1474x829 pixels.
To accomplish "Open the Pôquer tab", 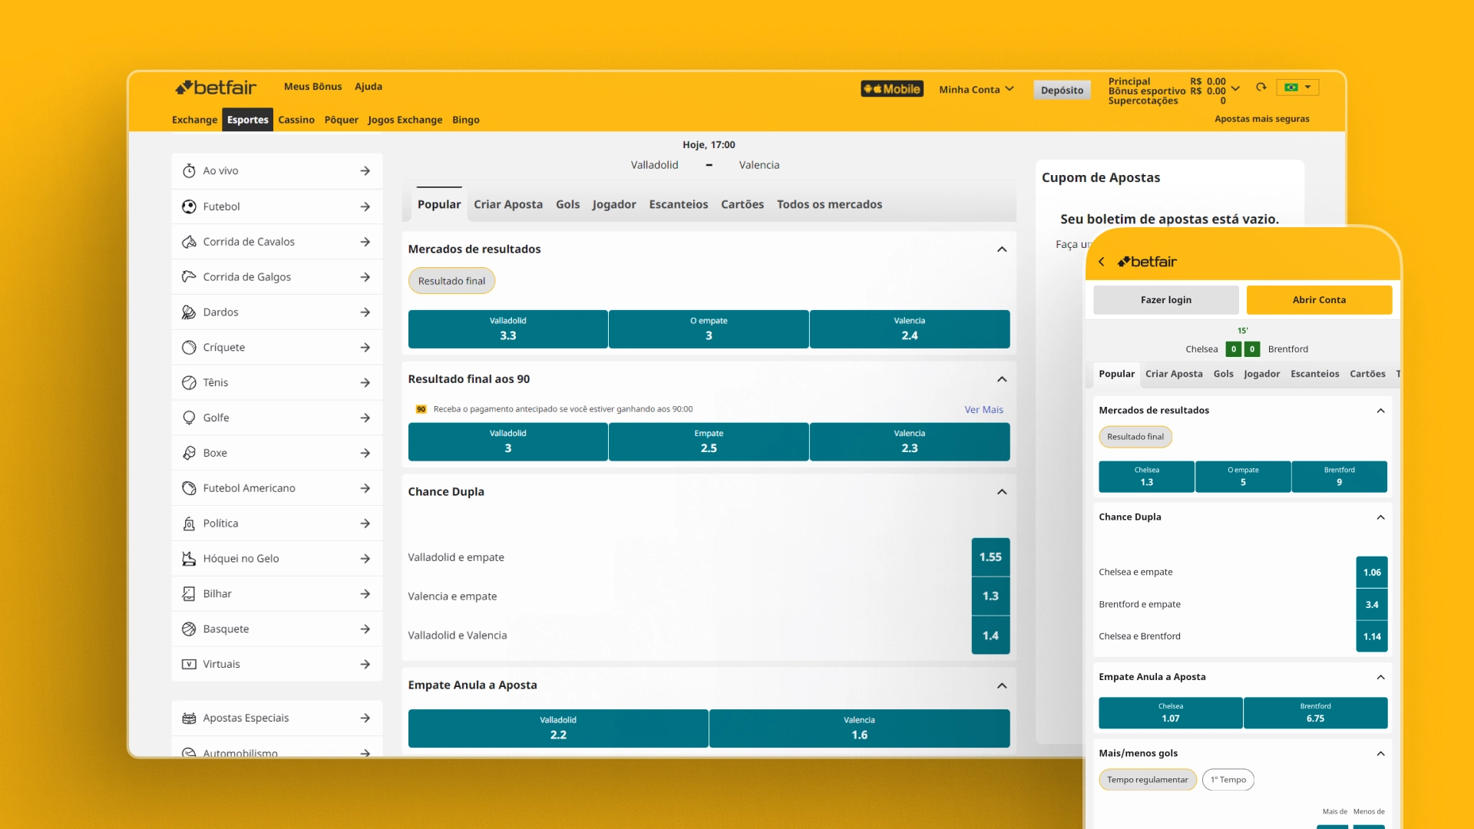I will 342,120.
